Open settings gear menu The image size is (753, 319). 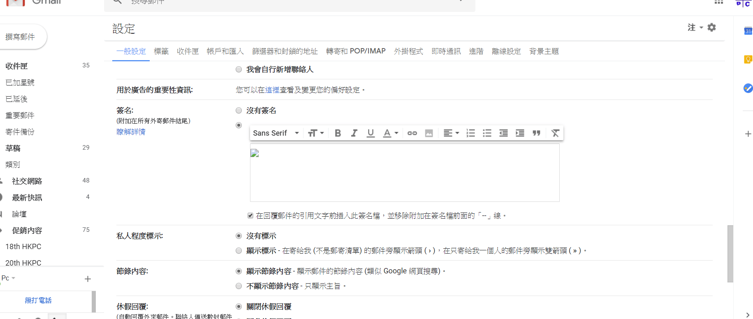point(711,27)
